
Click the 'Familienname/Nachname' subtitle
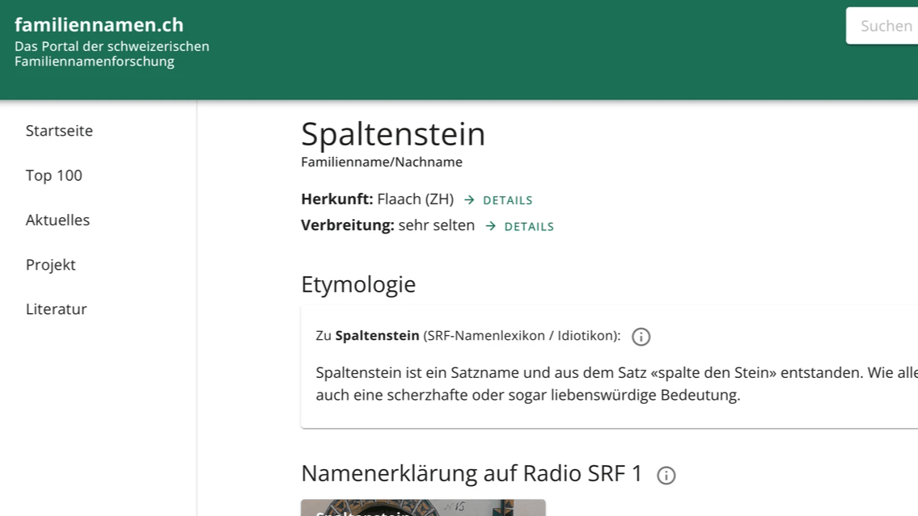coord(382,162)
